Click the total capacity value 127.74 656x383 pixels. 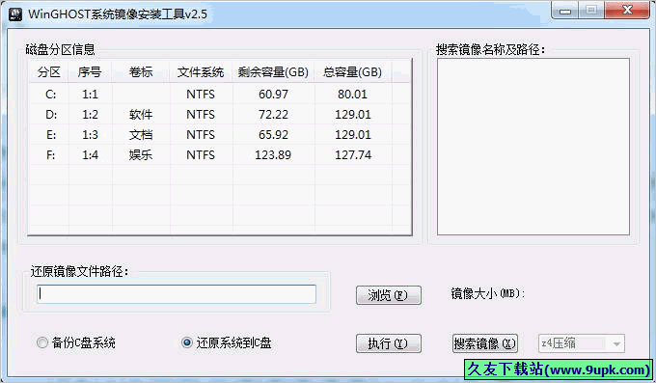click(353, 155)
